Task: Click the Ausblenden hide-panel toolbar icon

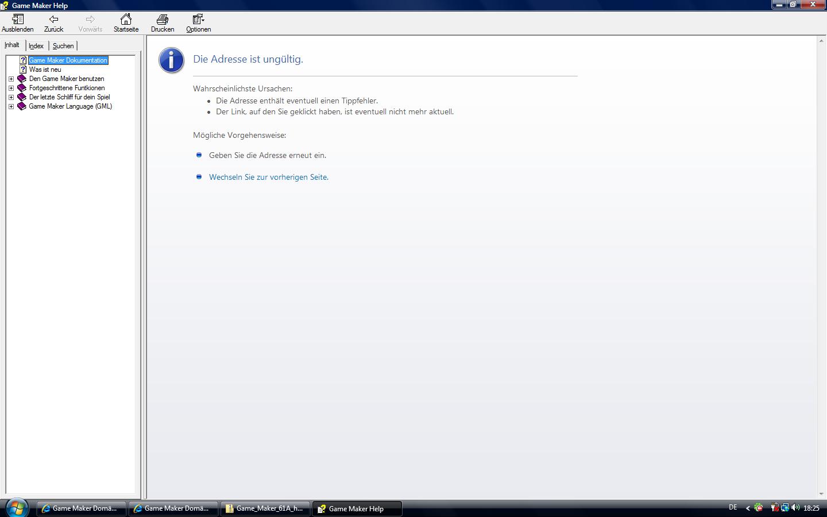Action: [x=18, y=20]
